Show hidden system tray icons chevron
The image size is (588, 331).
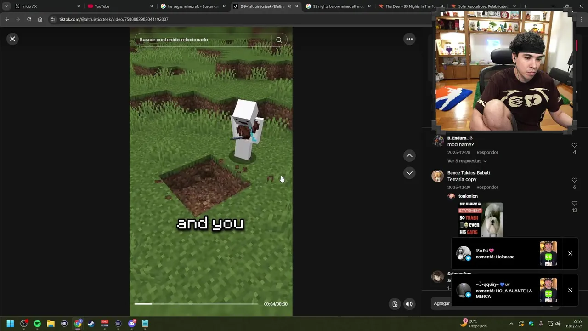[511, 324]
